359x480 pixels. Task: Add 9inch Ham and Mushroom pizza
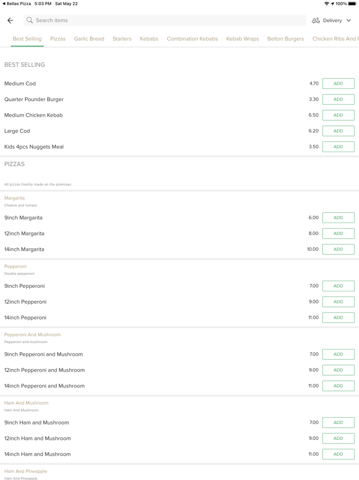[x=338, y=422]
